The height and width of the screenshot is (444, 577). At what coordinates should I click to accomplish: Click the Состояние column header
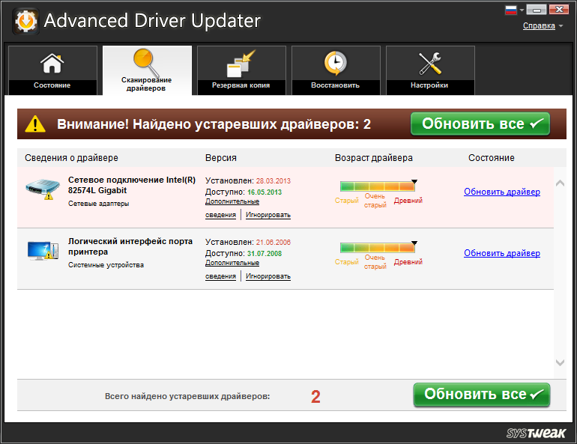492,158
